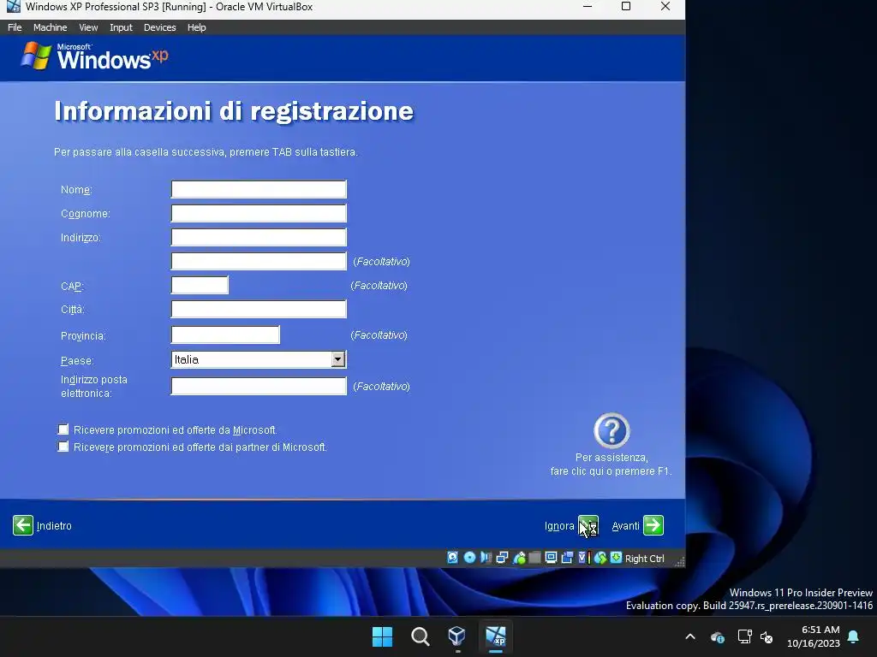Click the help question mark icon
877x657 pixels.
click(x=612, y=431)
